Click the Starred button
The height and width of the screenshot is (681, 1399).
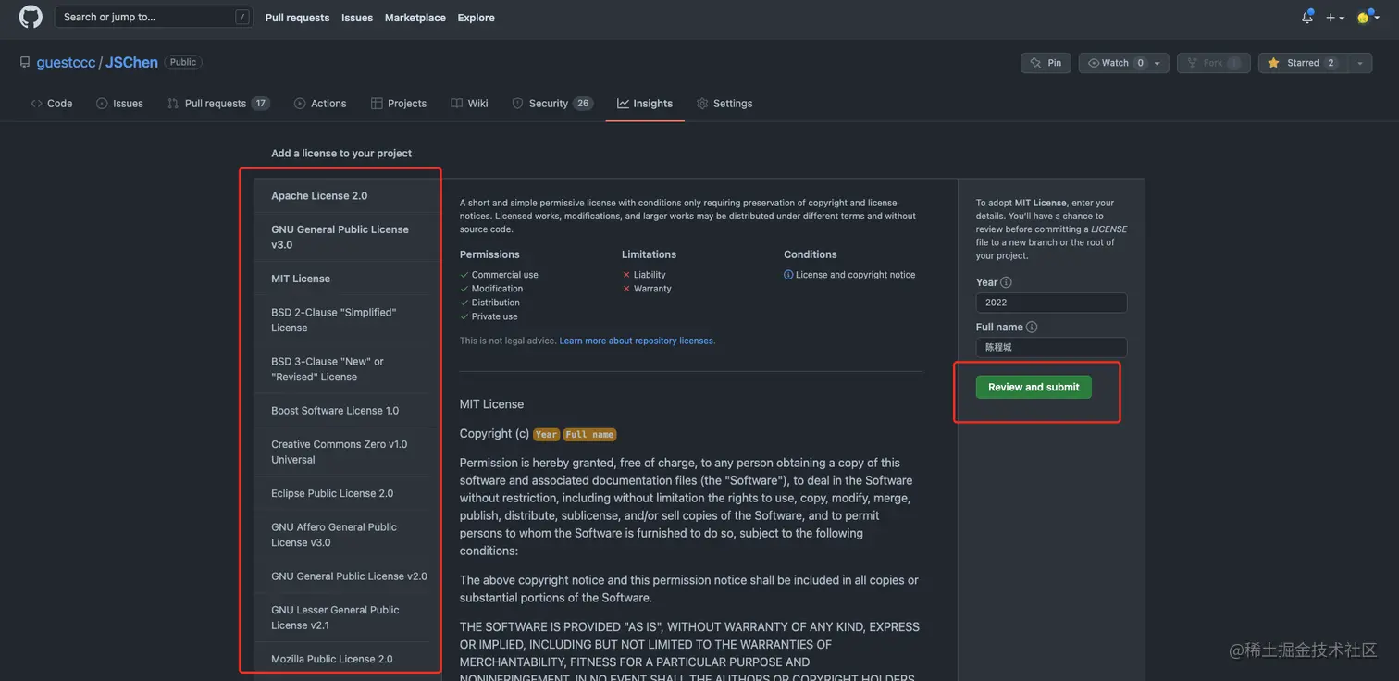pos(1302,63)
